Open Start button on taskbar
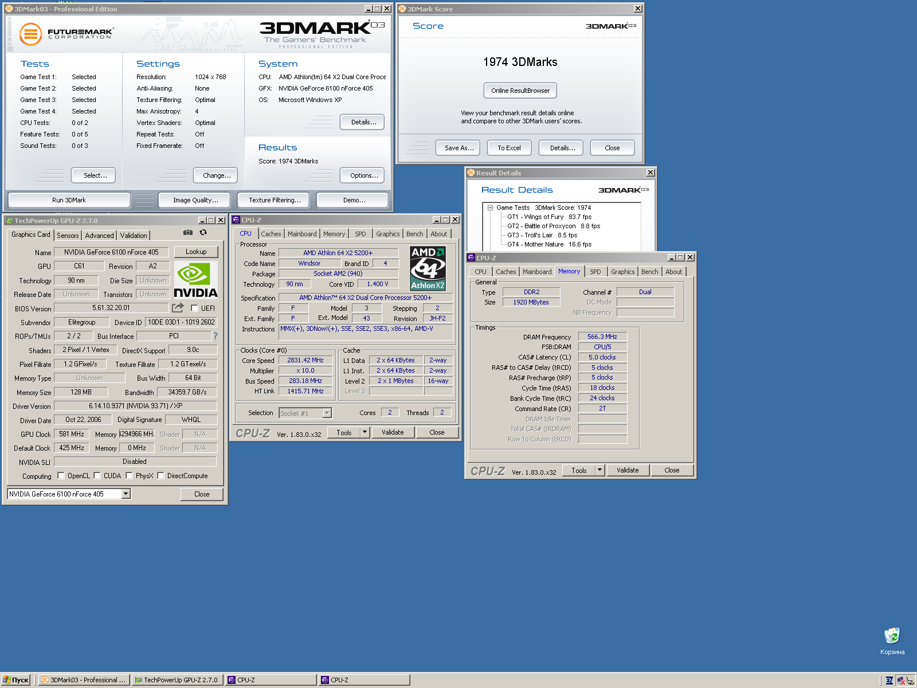Screen dimensions: 917x688 pyautogui.click(x=15, y=680)
